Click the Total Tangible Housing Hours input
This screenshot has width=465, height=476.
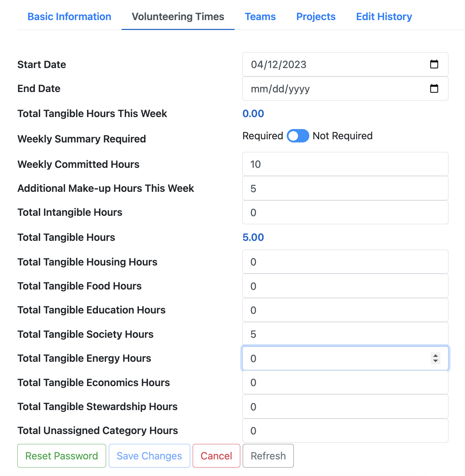[345, 262]
